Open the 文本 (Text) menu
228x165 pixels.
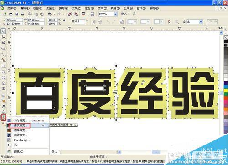pyautogui.click(x=102, y=8)
